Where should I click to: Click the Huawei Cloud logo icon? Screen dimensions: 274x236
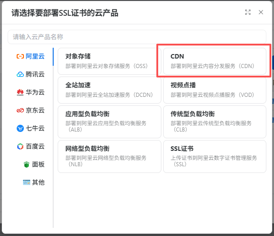point(20,92)
